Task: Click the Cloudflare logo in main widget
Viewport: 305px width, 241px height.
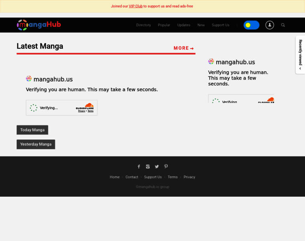Action: tap(85, 106)
